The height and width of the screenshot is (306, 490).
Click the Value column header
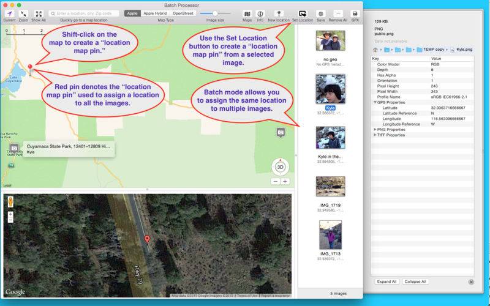click(x=451, y=59)
